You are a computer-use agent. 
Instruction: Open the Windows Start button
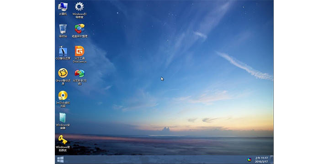click(x=60, y=159)
